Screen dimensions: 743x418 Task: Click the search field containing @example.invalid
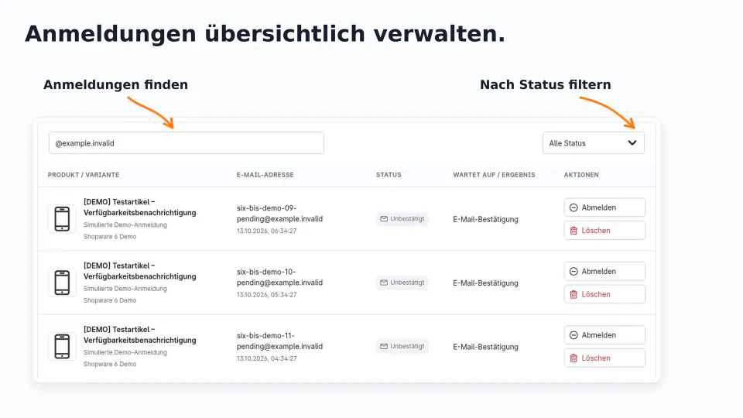tap(187, 143)
